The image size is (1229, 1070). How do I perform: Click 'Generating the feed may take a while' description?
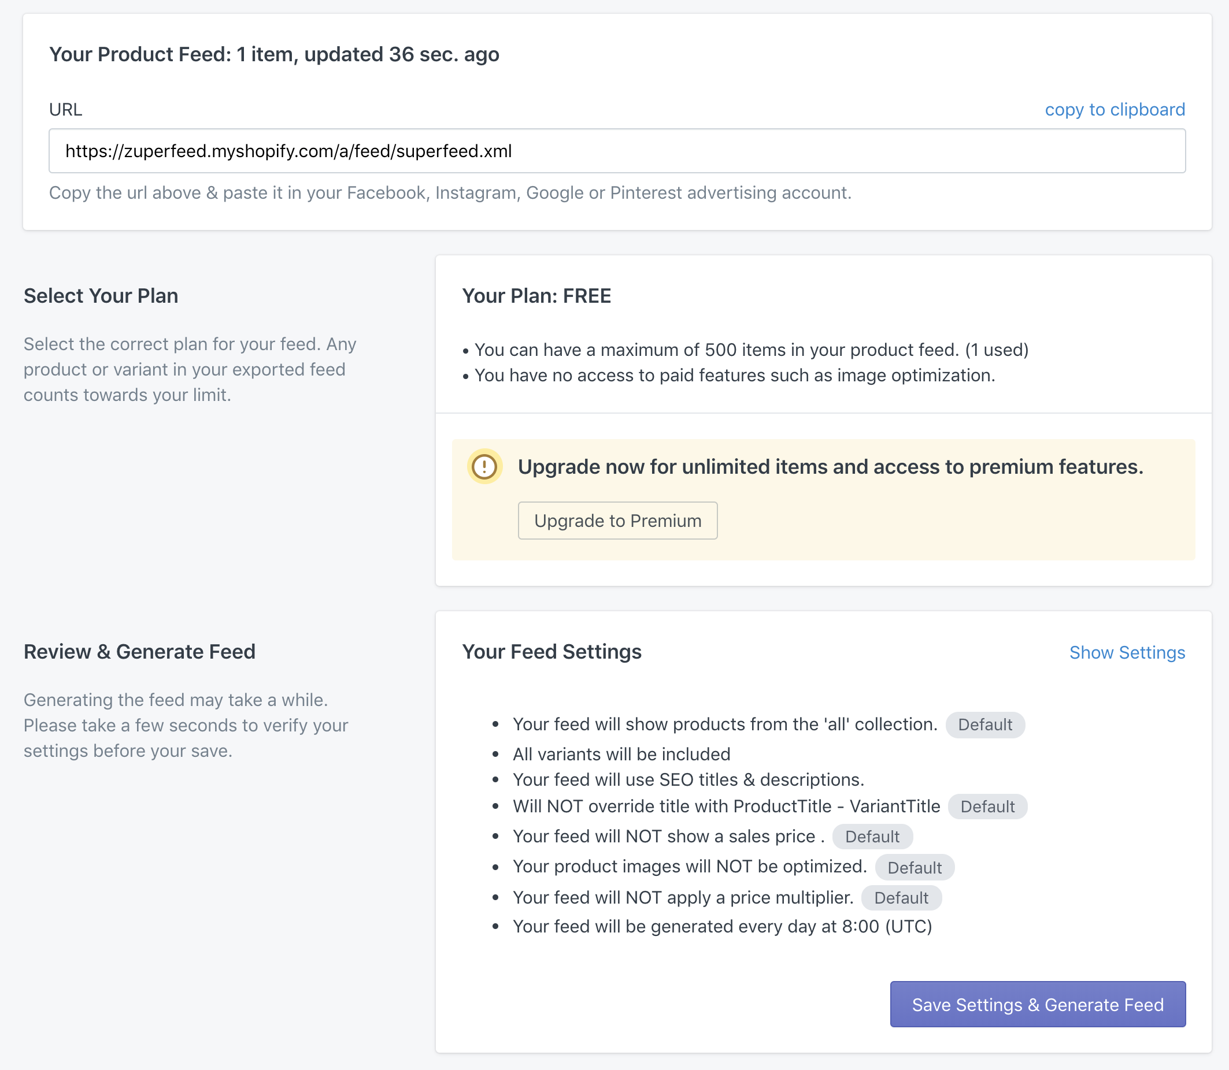(186, 726)
